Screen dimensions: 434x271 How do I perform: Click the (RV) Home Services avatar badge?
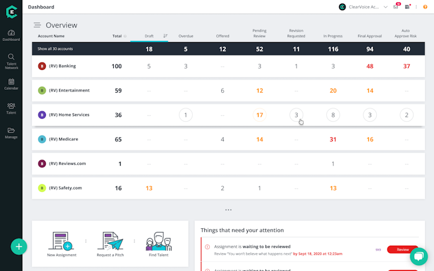tap(42, 115)
